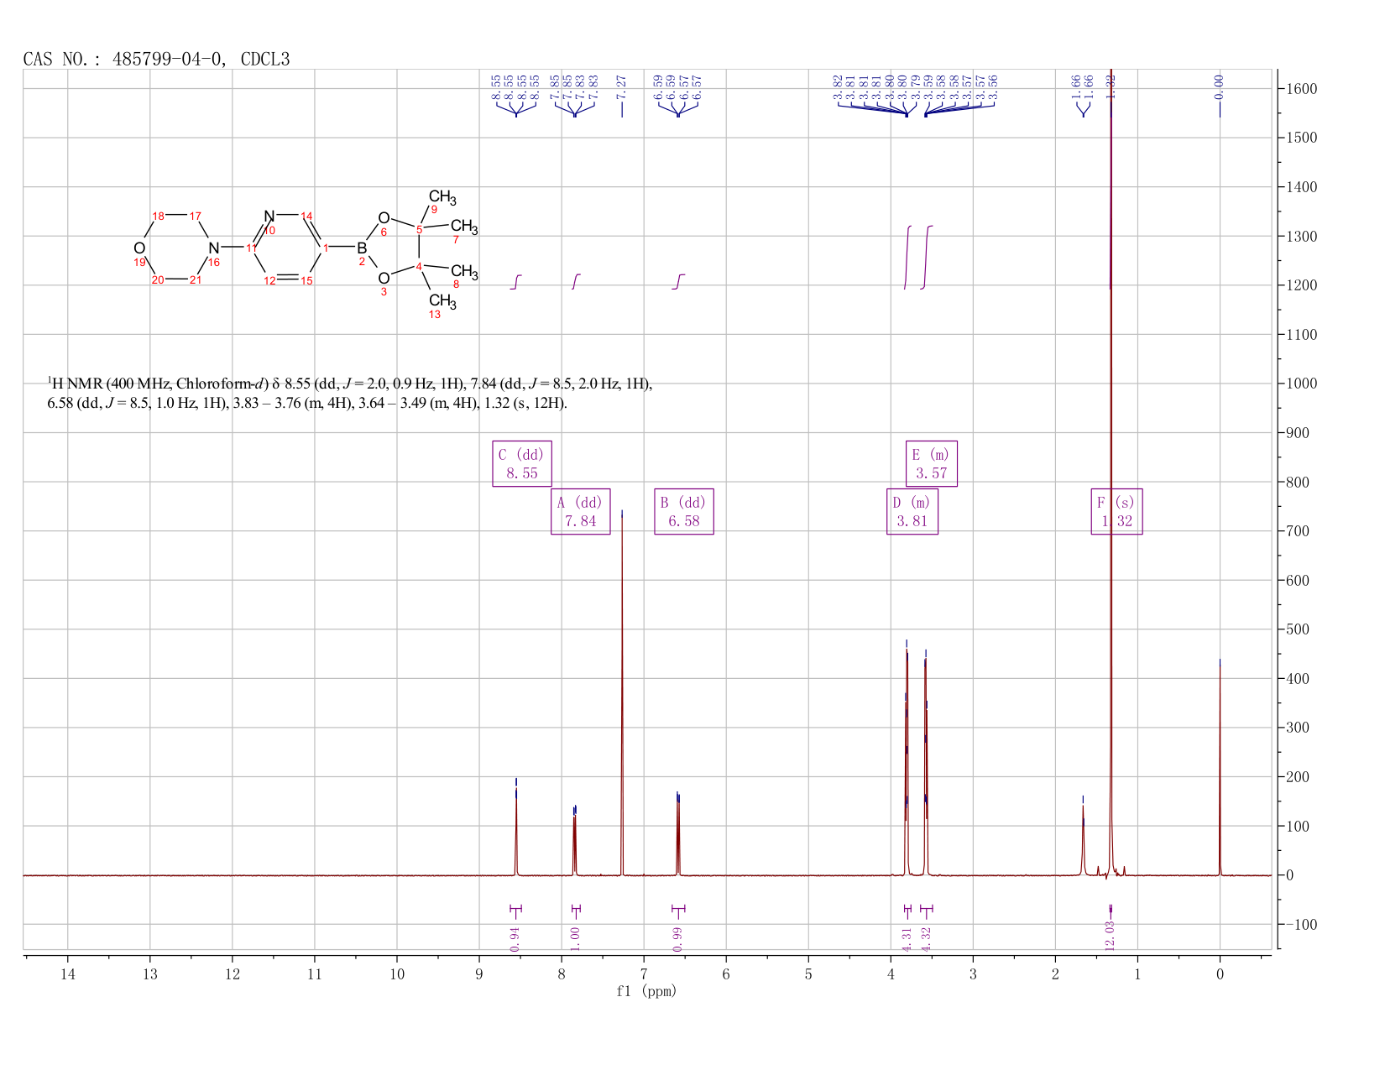
Task: Click the boron atom B2 in the structure
Action: (363, 246)
